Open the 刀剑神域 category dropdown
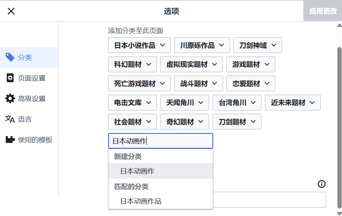Screen dimensions: 342x216 click(274, 45)
